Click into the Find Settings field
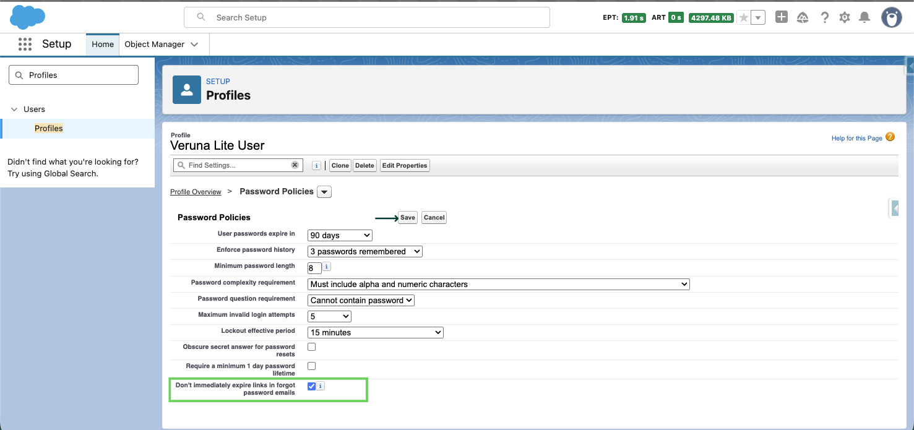This screenshot has width=914, height=430. click(x=238, y=165)
